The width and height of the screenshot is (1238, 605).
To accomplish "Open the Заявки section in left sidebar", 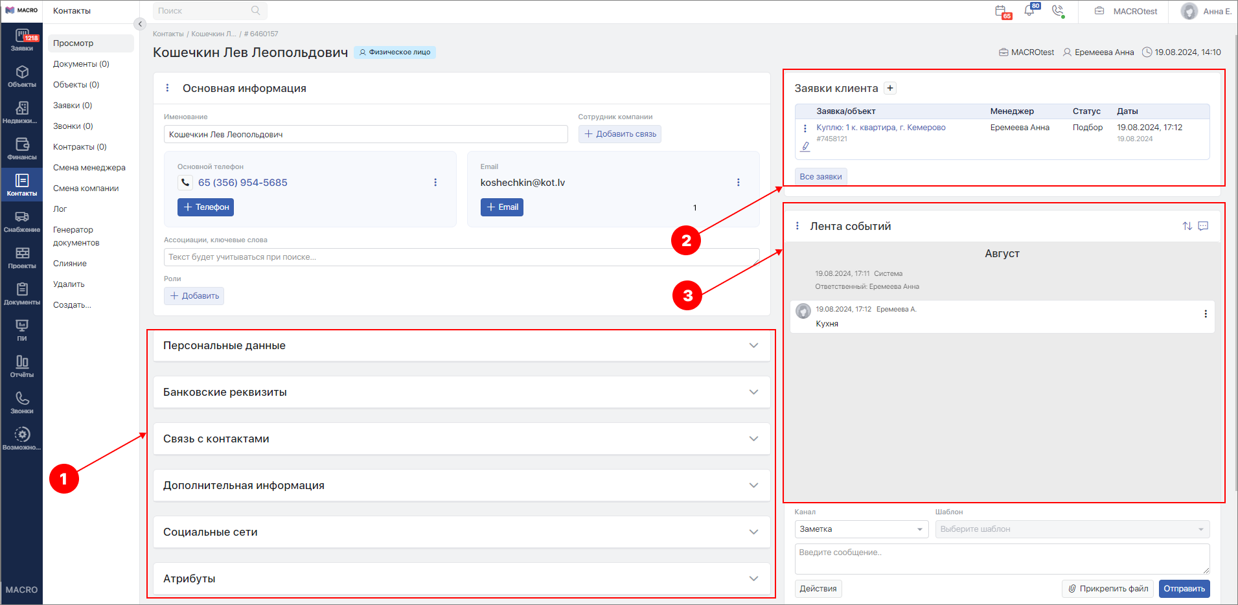I will (21, 40).
